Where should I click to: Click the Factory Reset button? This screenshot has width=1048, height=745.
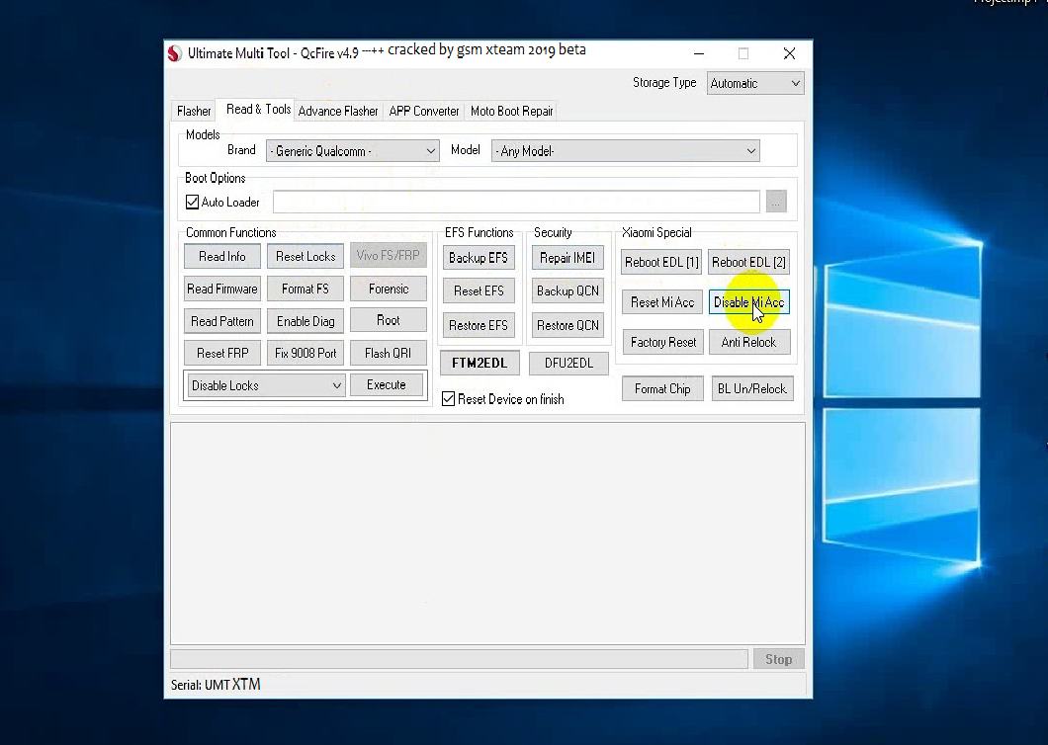[663, 342]
